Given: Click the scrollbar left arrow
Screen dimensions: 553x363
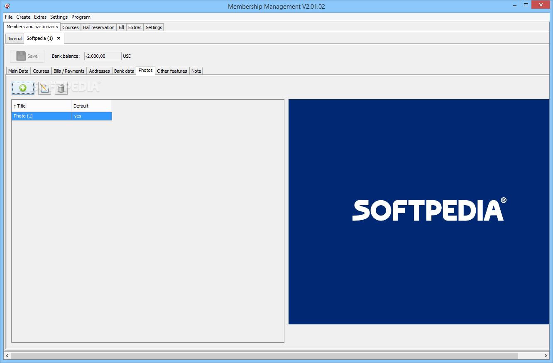Looking at the screenshot, I should pyautogui.click(x=7, y=356).
